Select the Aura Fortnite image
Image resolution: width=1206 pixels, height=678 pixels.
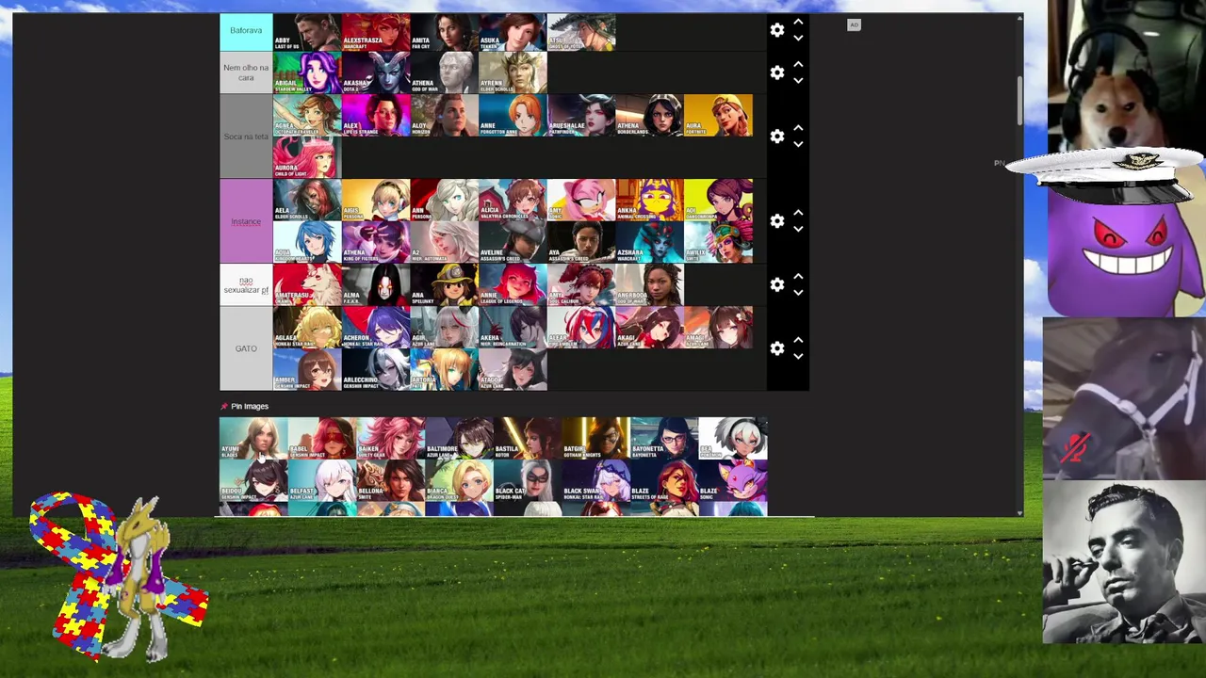click(x=719, y=115)
